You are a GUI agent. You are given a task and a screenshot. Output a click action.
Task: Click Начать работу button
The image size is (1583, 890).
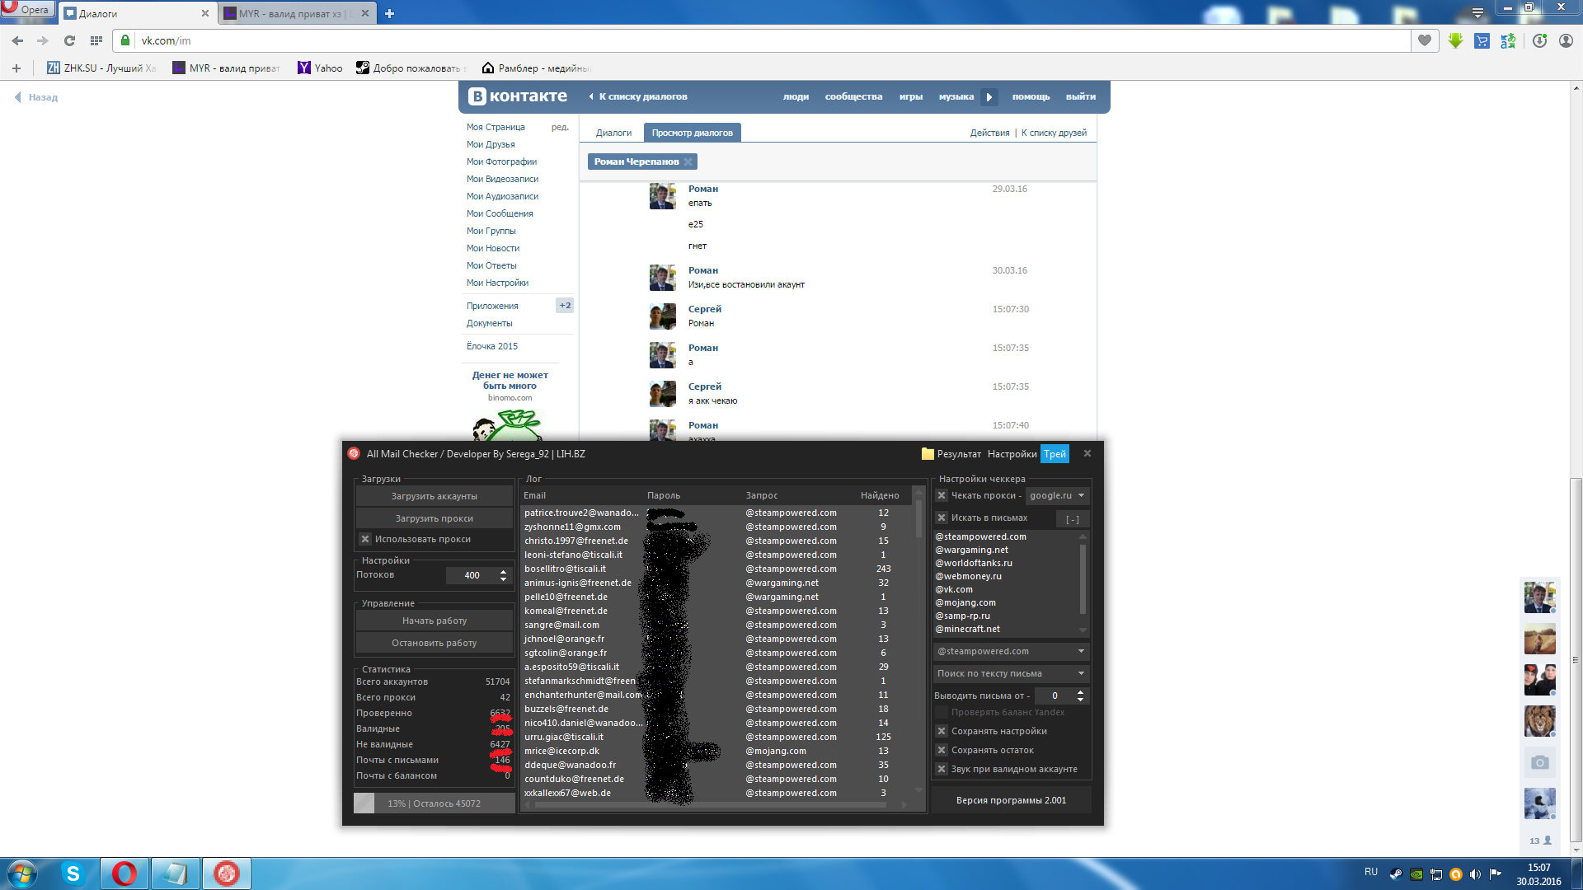[x=434, y=621]
